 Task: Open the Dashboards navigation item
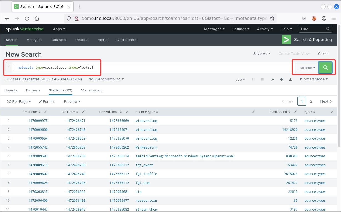127,40
